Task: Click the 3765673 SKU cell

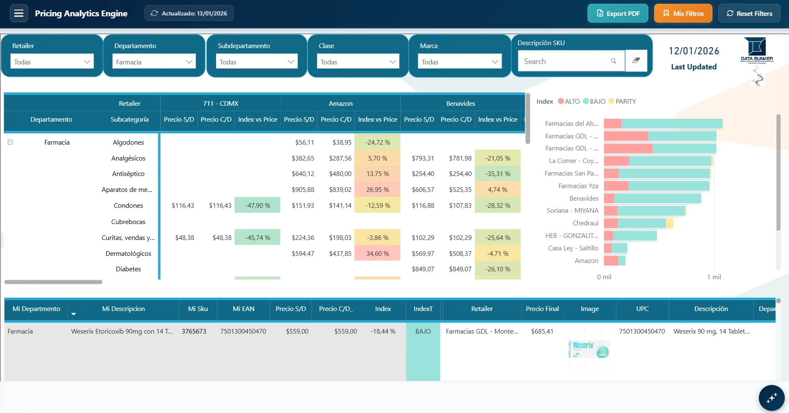Action: tap(194, 331)
